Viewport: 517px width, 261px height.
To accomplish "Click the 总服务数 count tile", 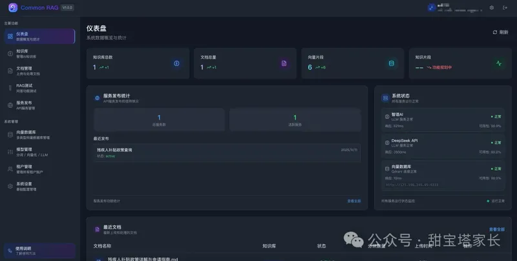I will pyautogui.click(x=159, y=120).
